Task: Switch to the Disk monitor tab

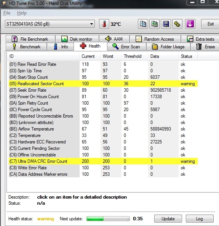Action: click(77, 39)
